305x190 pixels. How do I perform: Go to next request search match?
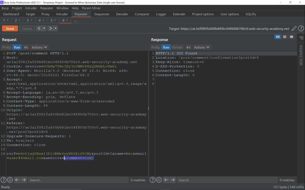(24, 180)
